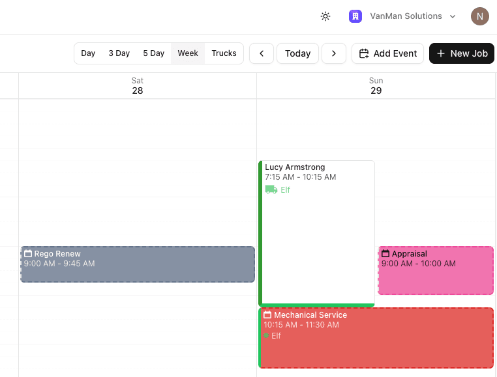This screenshot has height=377, width=497.
Task: Select the Sat 28 day header
Action: (x=138, y=86)
